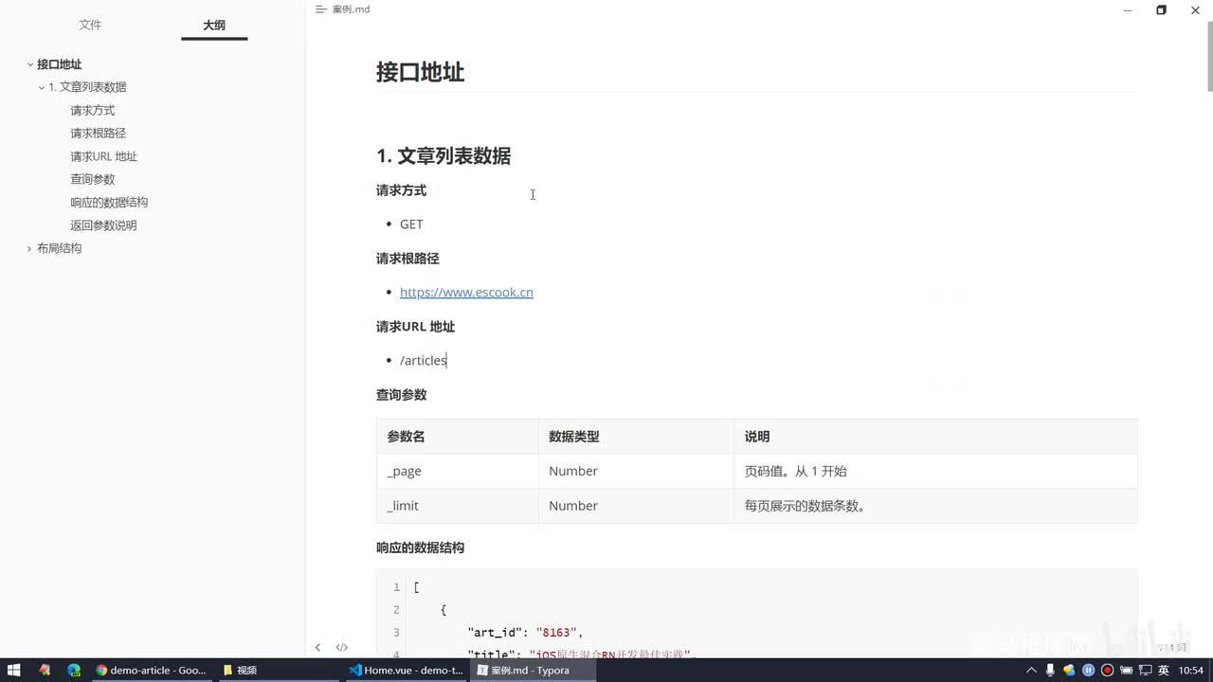This screenshot has width=1213, height=682.
Task: Collapse sidebar with the left arrow icon
Action: [x=317, y=648]
